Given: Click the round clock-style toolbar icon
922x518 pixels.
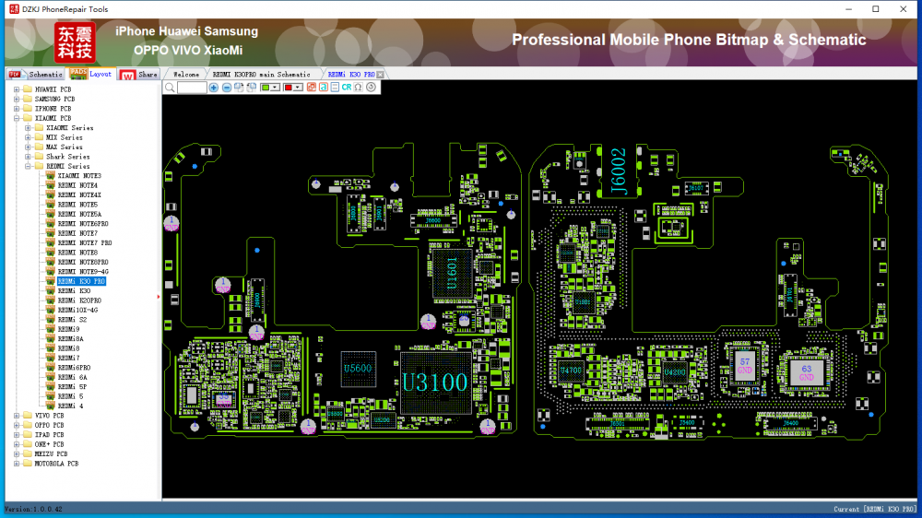Looking at the screenshot, I should (x=371, y=88).
